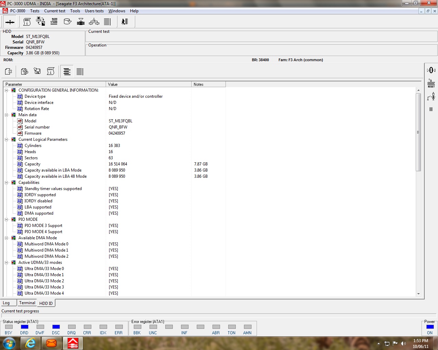
Task: Click the pause icon on right sidebar
Action: pos(431,109)
